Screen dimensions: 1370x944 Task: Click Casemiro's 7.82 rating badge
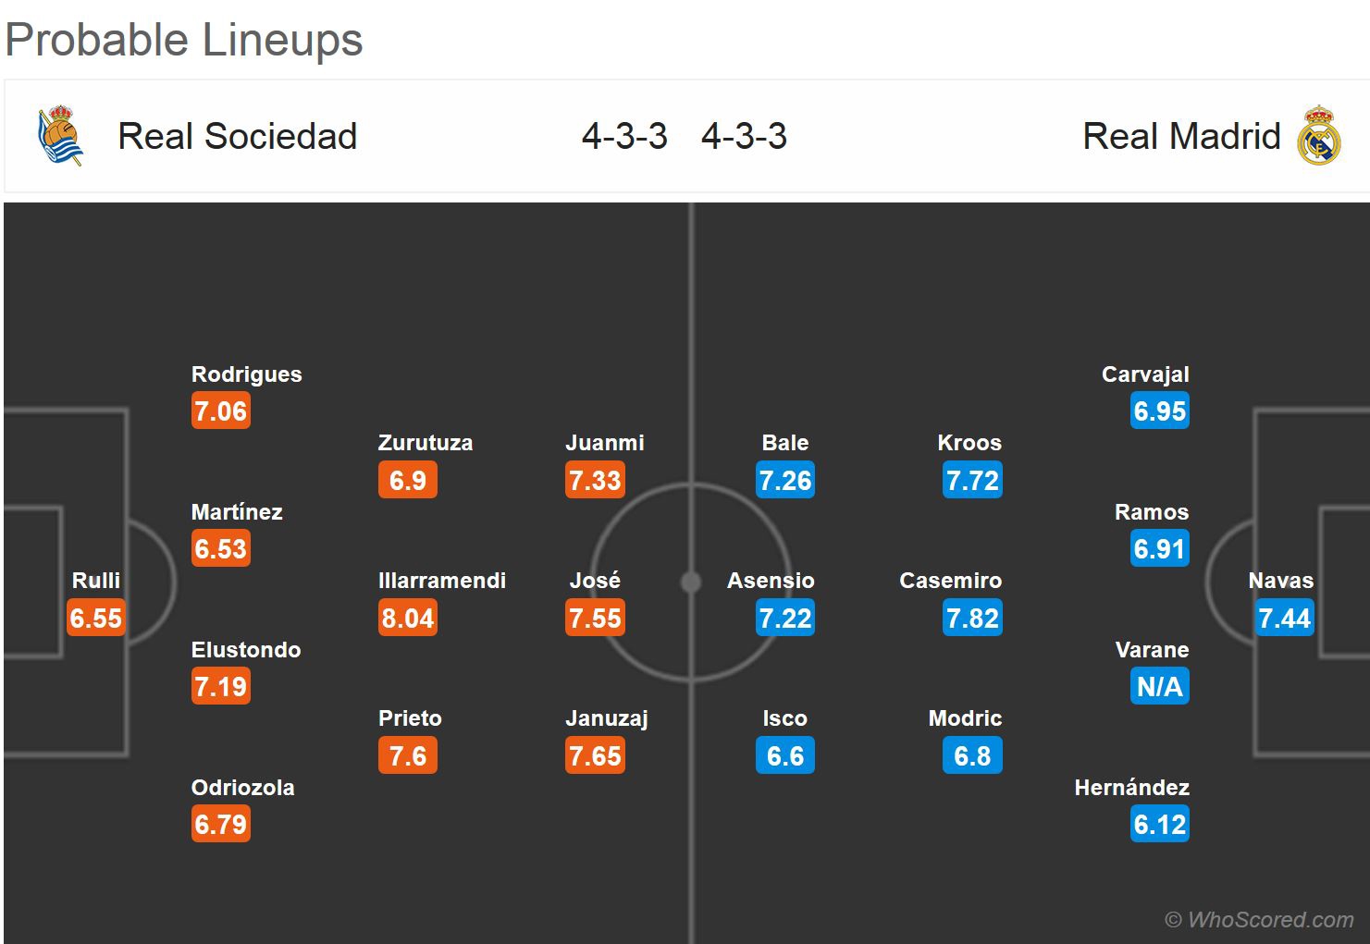tap(972, 618)
